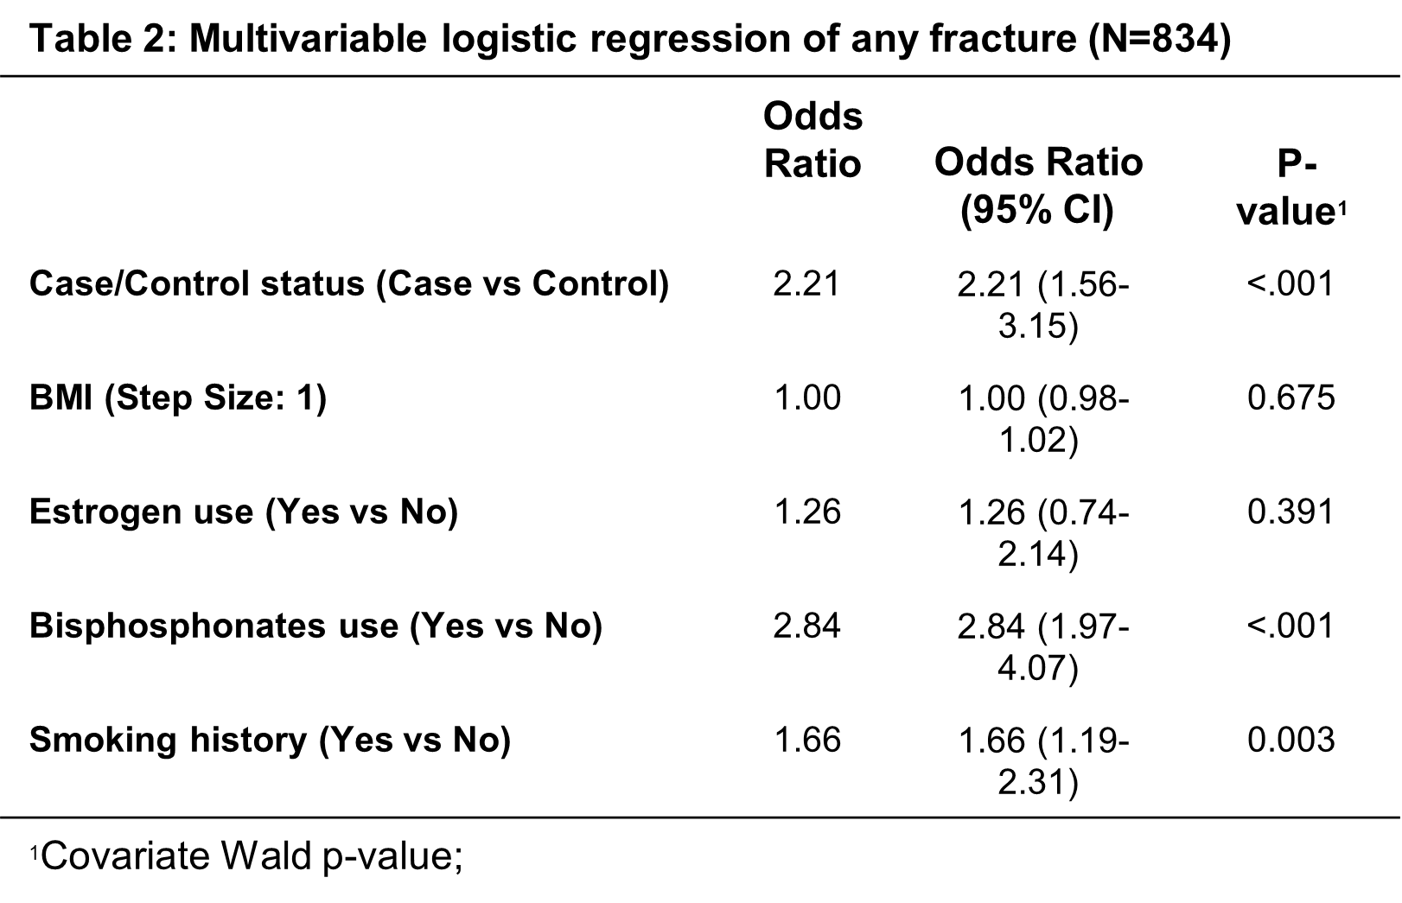
Task: Click the Odds Ratio (95% CI) header
Action: (1038, 186)
